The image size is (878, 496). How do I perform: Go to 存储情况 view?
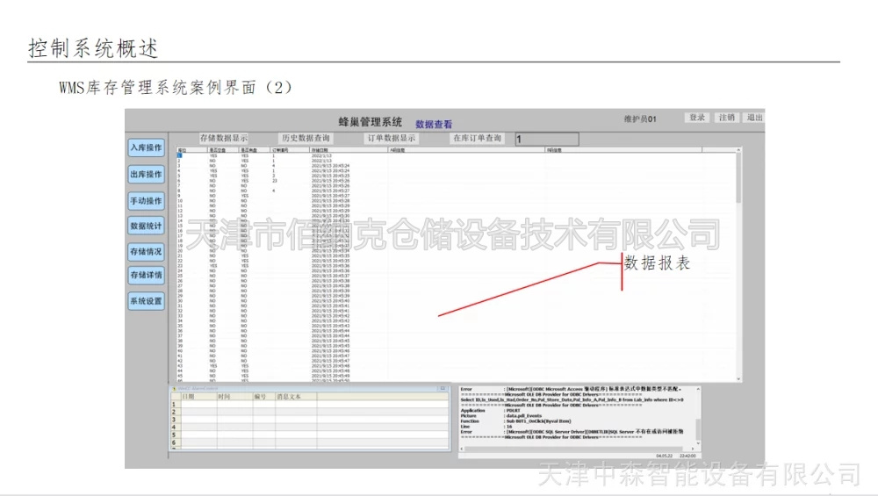pos(146,251)
